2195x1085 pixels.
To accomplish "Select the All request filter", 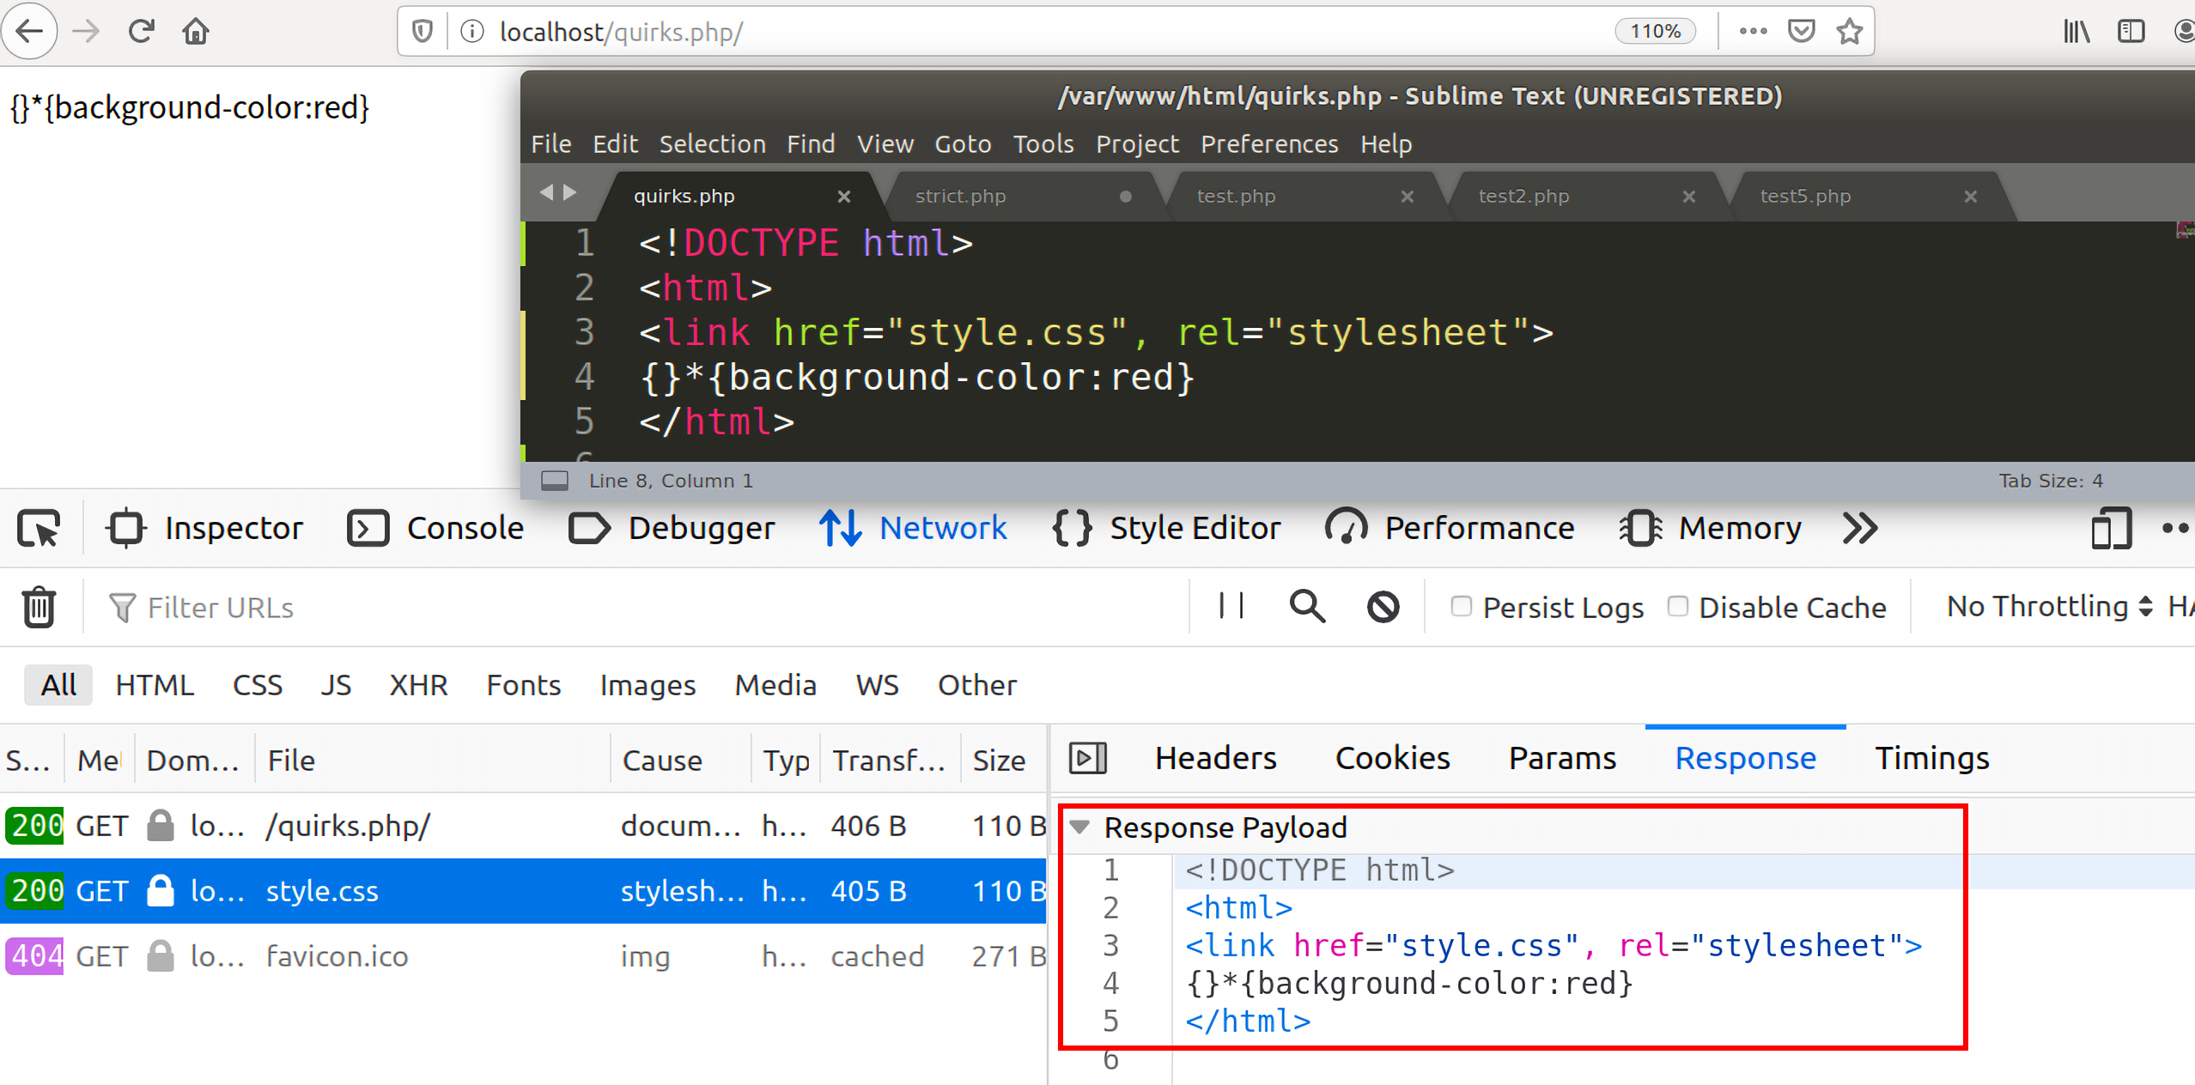I will [58, 685].
